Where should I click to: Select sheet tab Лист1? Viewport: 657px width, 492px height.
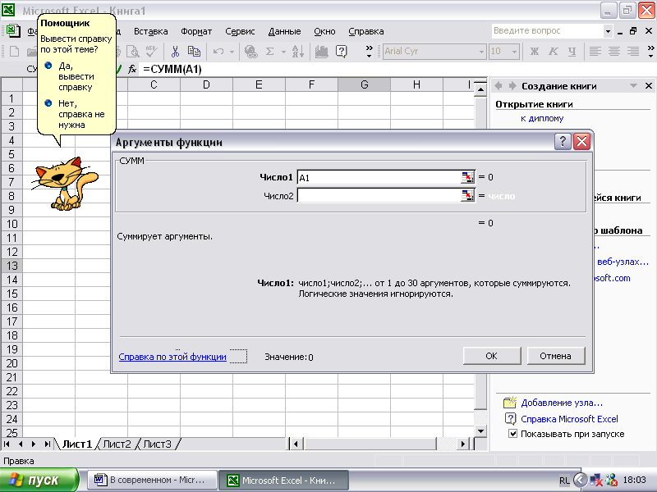pyautogui.click(x=77, y=444)
